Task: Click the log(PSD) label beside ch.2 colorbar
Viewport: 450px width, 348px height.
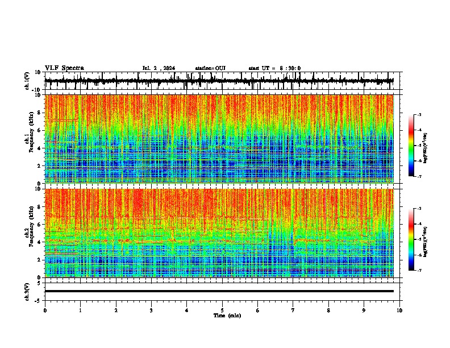Action: tap(426, 242)
